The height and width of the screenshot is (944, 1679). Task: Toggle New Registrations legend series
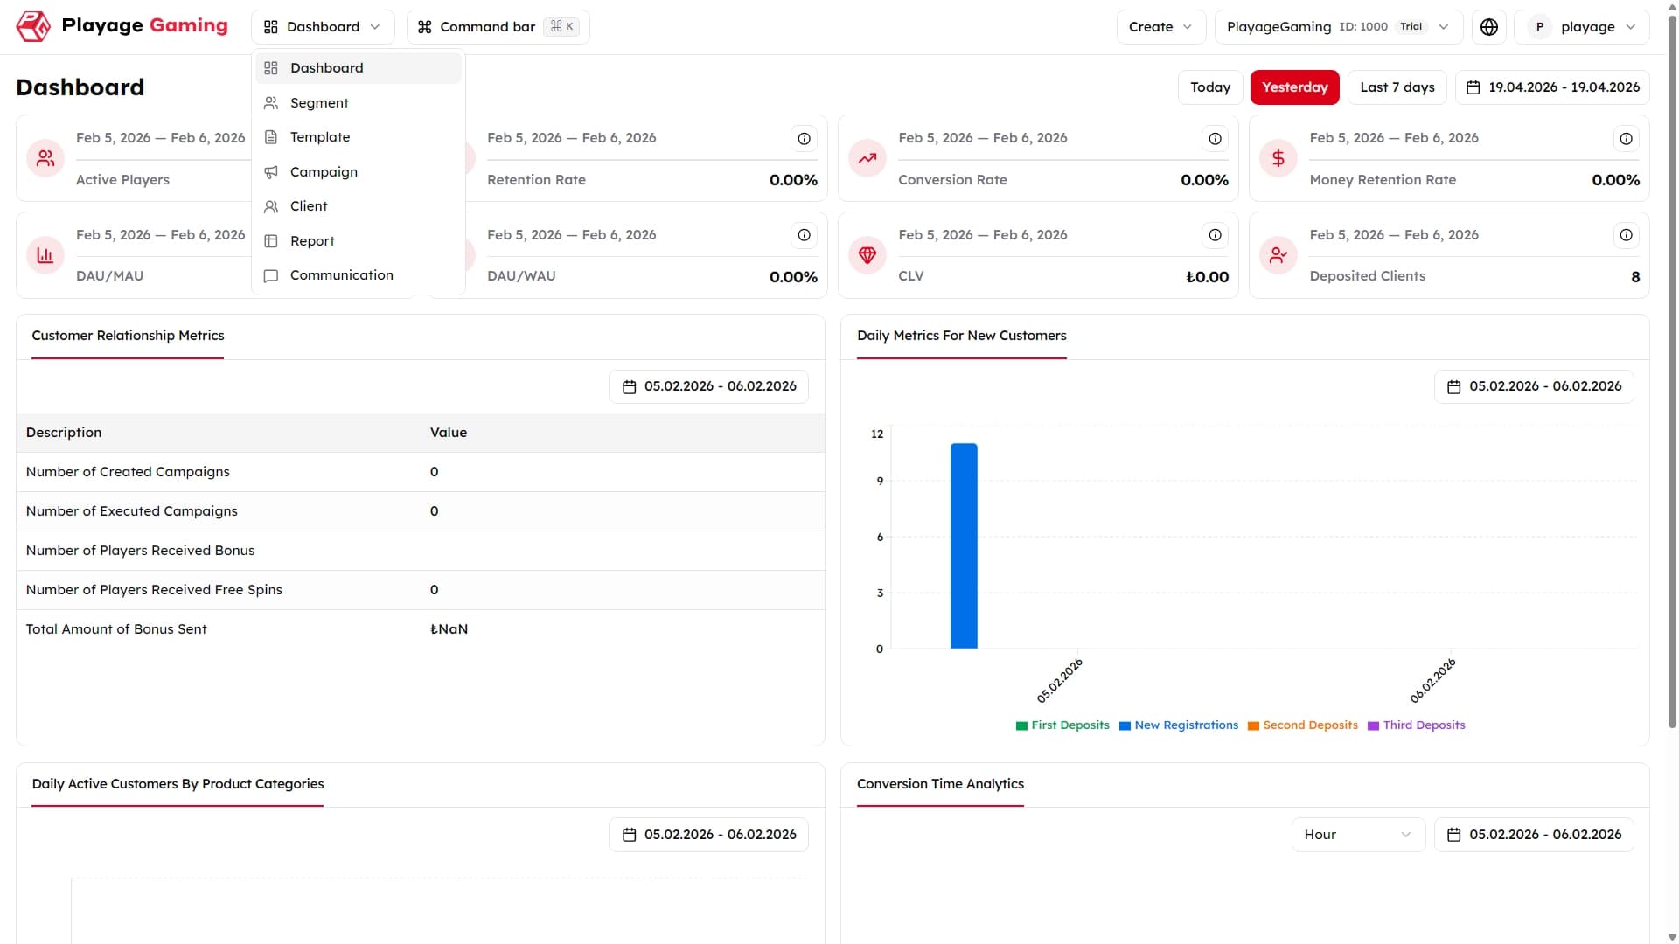[x=1179, y=725]
